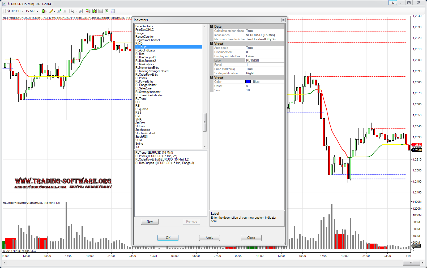Open the 15 Min interval dropdown
The height and width of the screenshot is (268, 427).
point(32,11)
